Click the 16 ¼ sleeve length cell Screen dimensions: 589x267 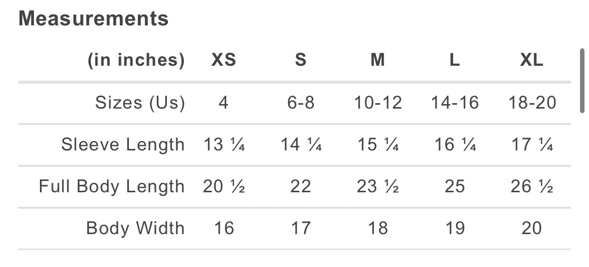[x=455, y=145]
